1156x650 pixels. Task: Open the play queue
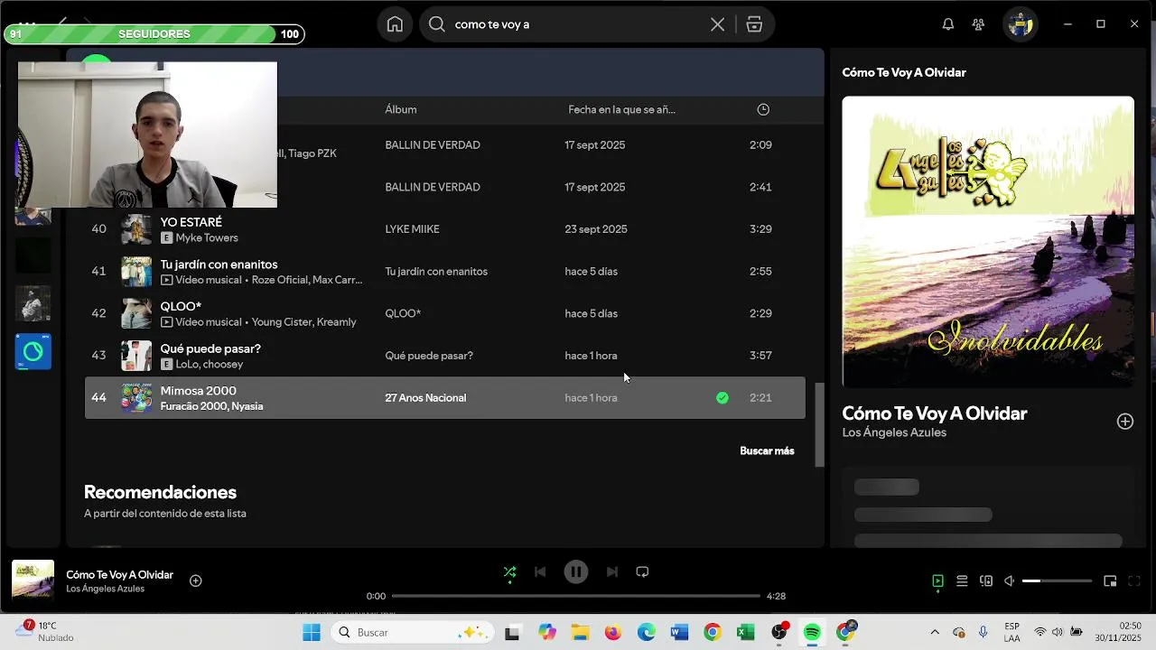962,581
